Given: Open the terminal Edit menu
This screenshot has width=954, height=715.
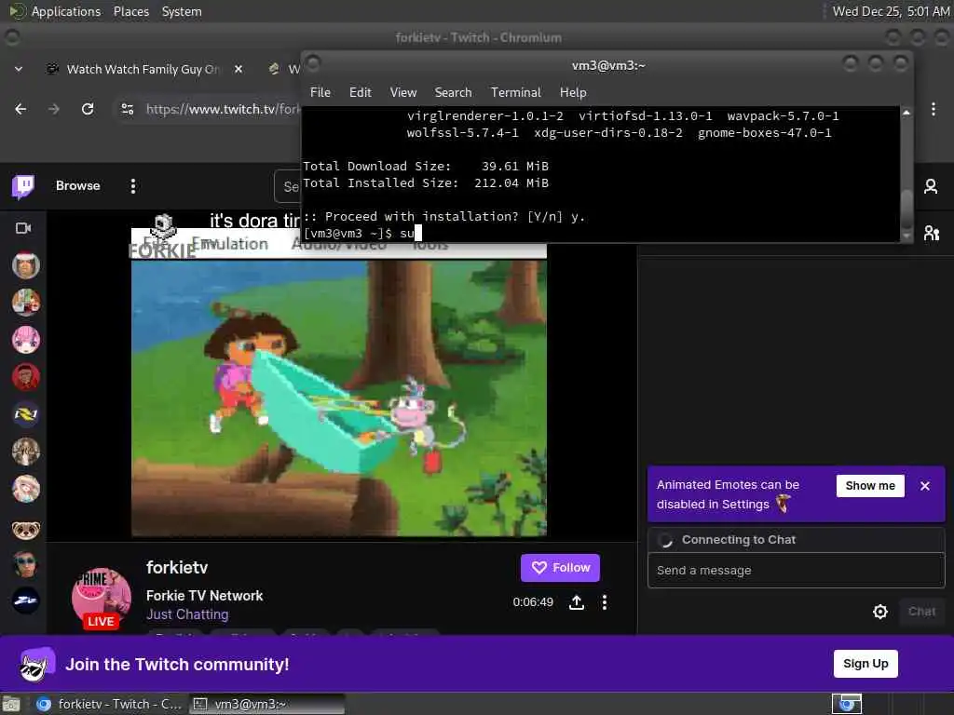Looking at the screenshot, I should pos(361,92).
